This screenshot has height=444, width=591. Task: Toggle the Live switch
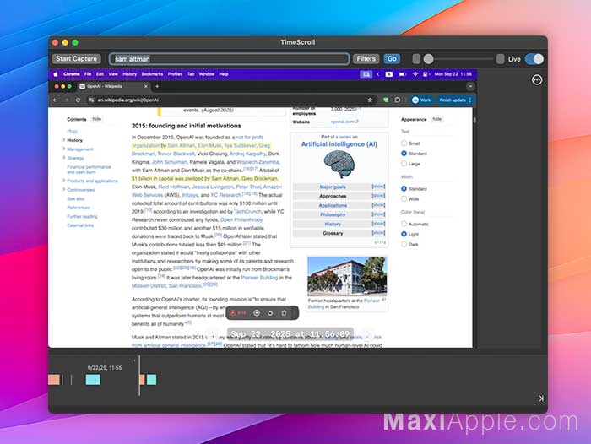pos(534,59)
